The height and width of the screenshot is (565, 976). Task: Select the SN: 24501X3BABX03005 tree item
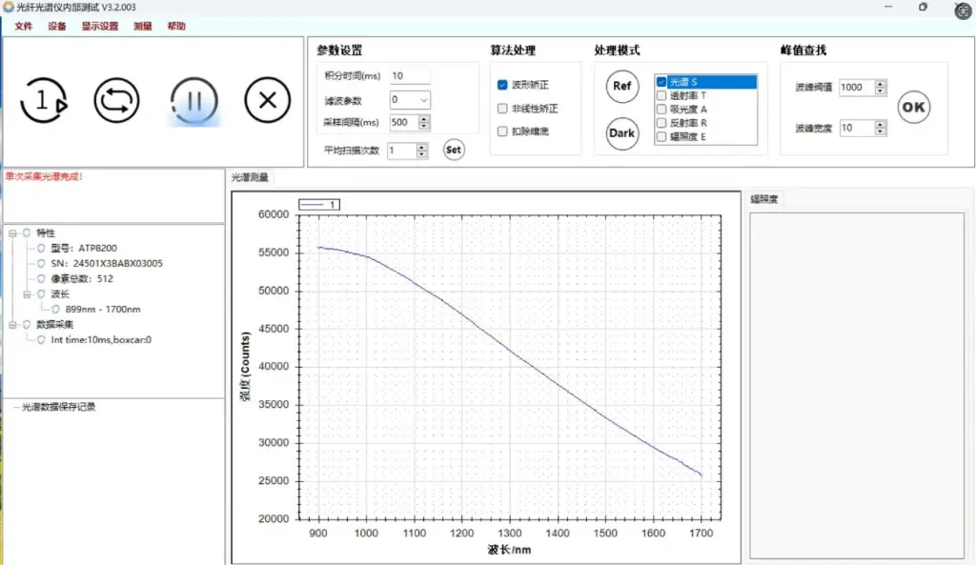tap(107, 264)
